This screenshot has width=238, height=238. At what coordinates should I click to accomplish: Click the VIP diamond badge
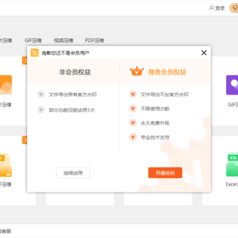234,9
